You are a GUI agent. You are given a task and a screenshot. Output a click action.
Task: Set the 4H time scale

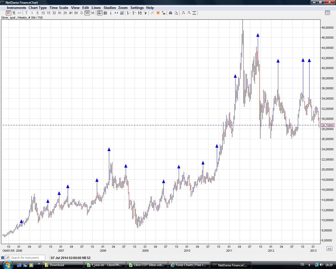click(x=71, y=13)
